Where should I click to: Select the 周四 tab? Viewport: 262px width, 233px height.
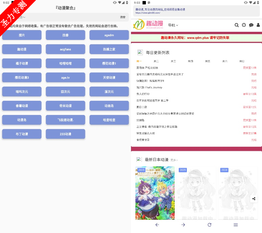[x=191, y=61]
